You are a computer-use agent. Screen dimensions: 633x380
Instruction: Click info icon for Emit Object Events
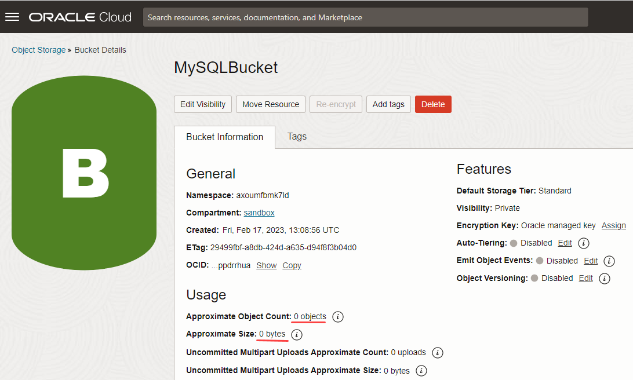(x=609, y=261)
